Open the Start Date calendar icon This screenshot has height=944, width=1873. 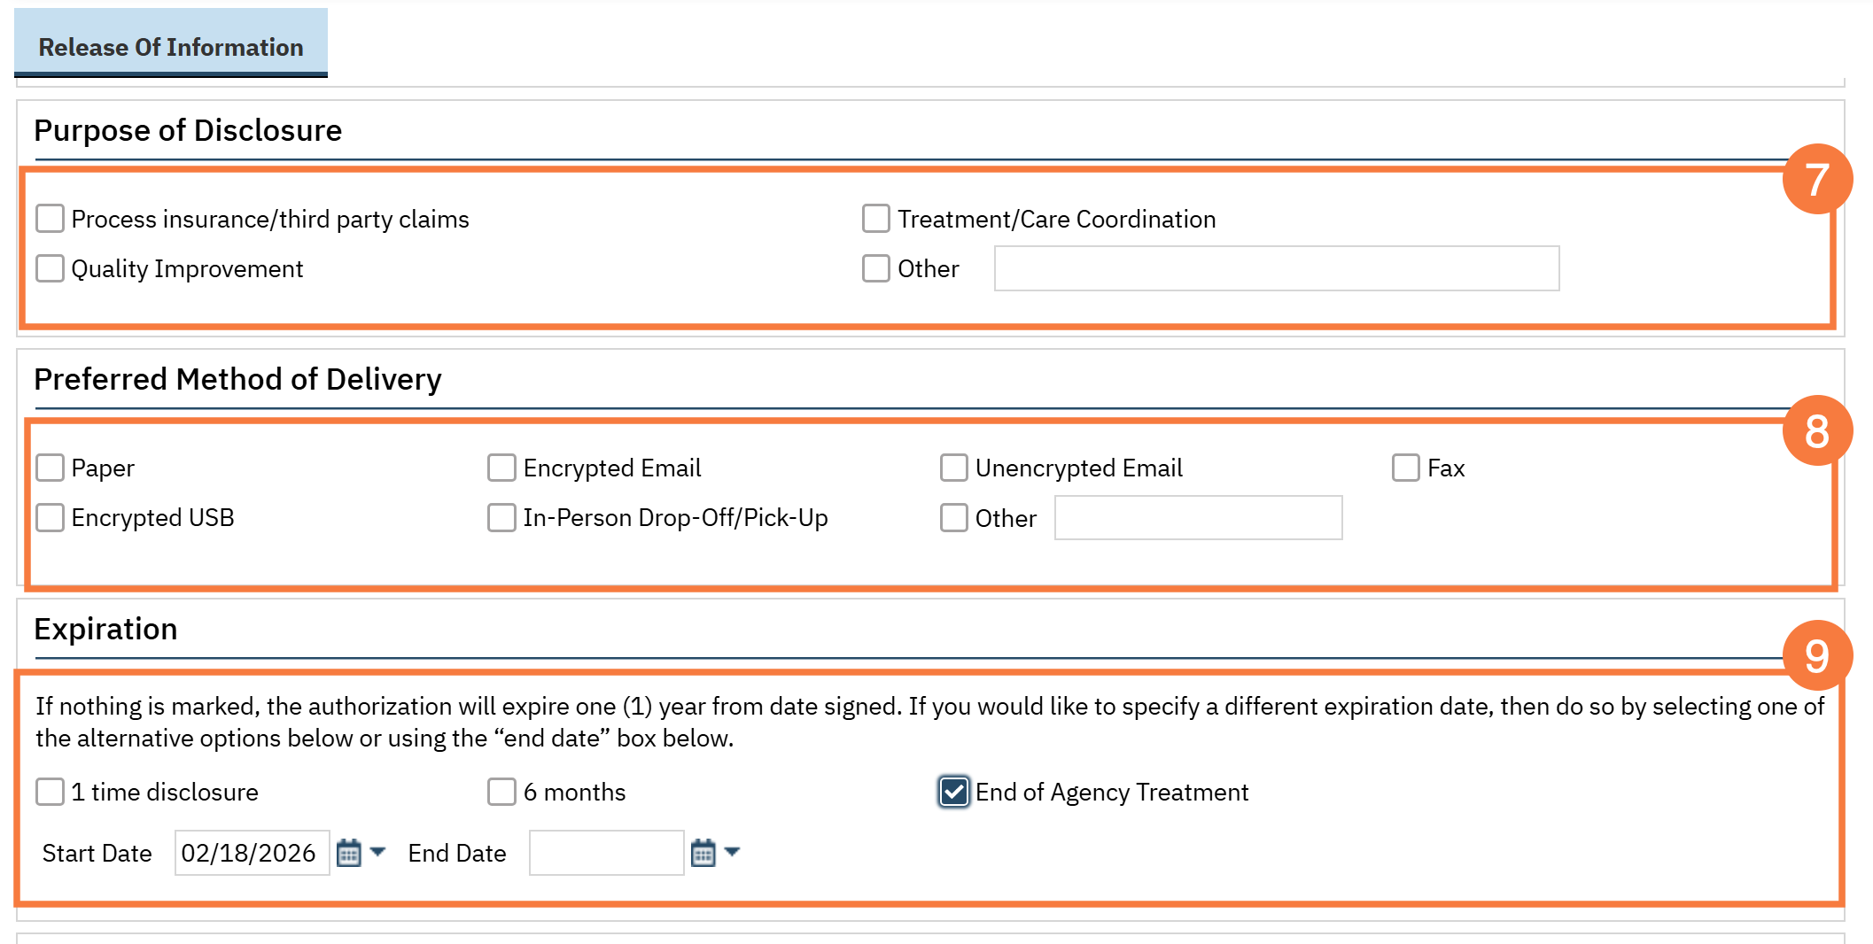pos(349,853)
